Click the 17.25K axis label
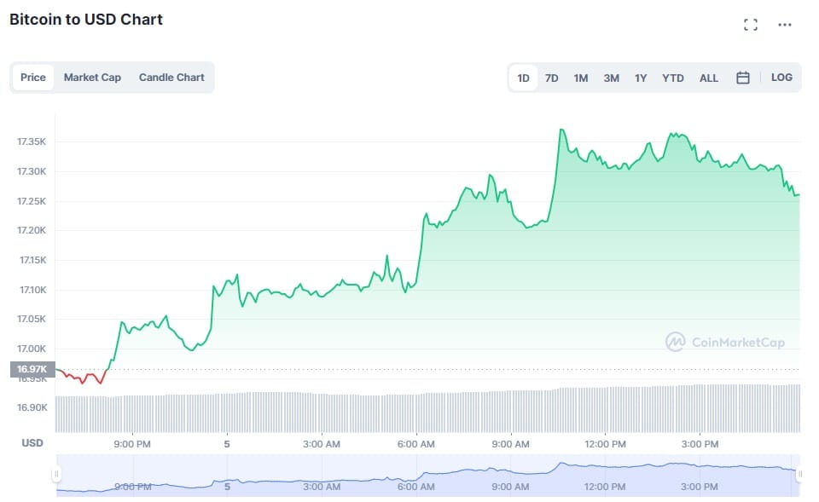Viewport: 819px width, 502px height. point(32,201)
